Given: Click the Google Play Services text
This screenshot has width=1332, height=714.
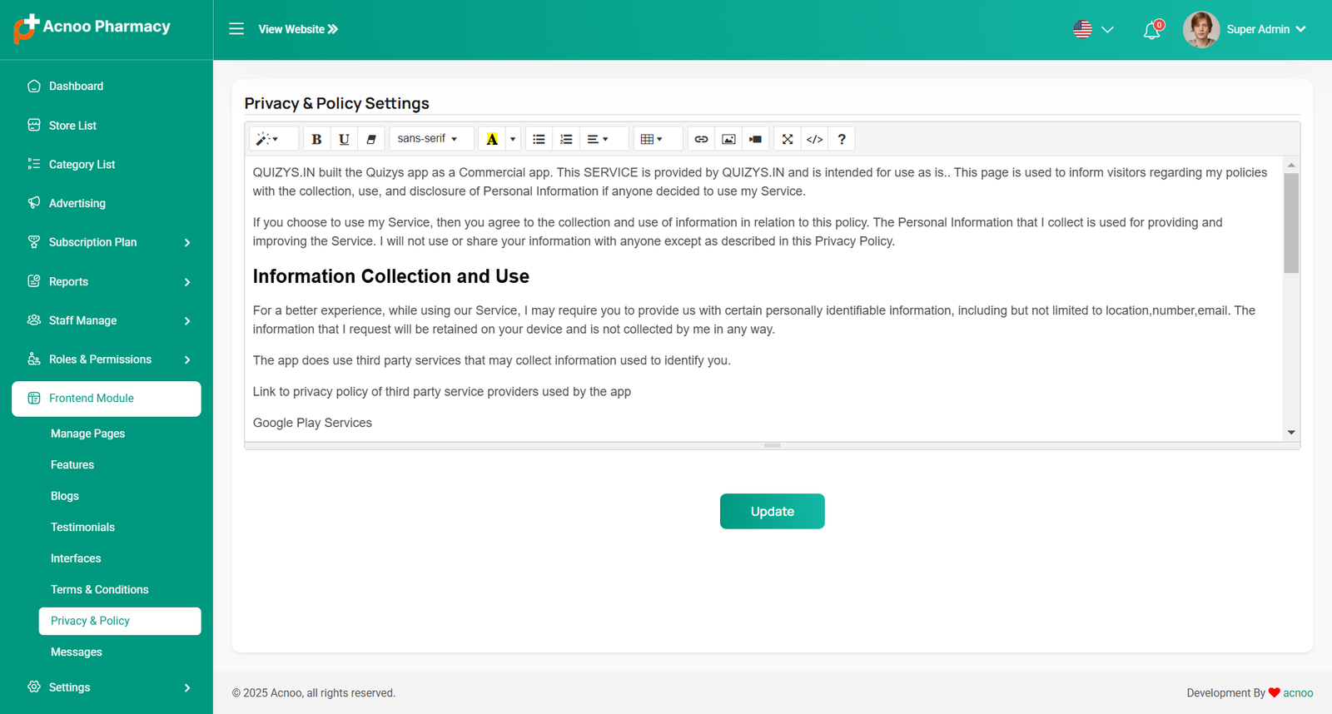Looking at the screenshot, I should [312, 423].
